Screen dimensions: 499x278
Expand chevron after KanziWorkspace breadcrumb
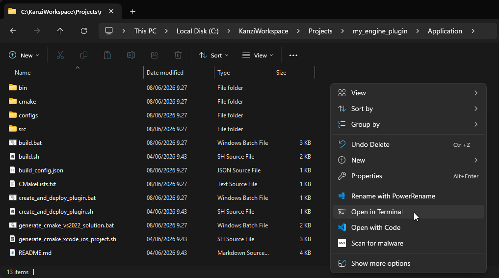tap(298, 31)
